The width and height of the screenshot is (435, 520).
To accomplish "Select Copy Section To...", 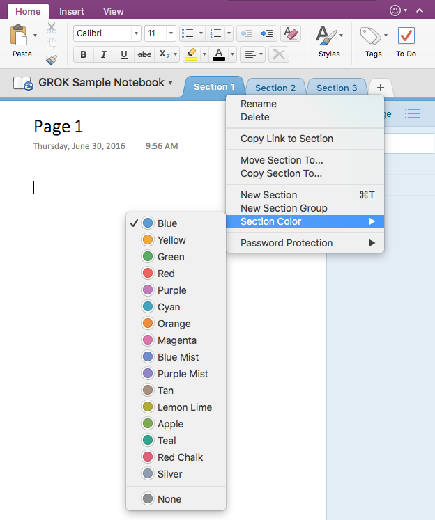I will (x=305, y=173).
